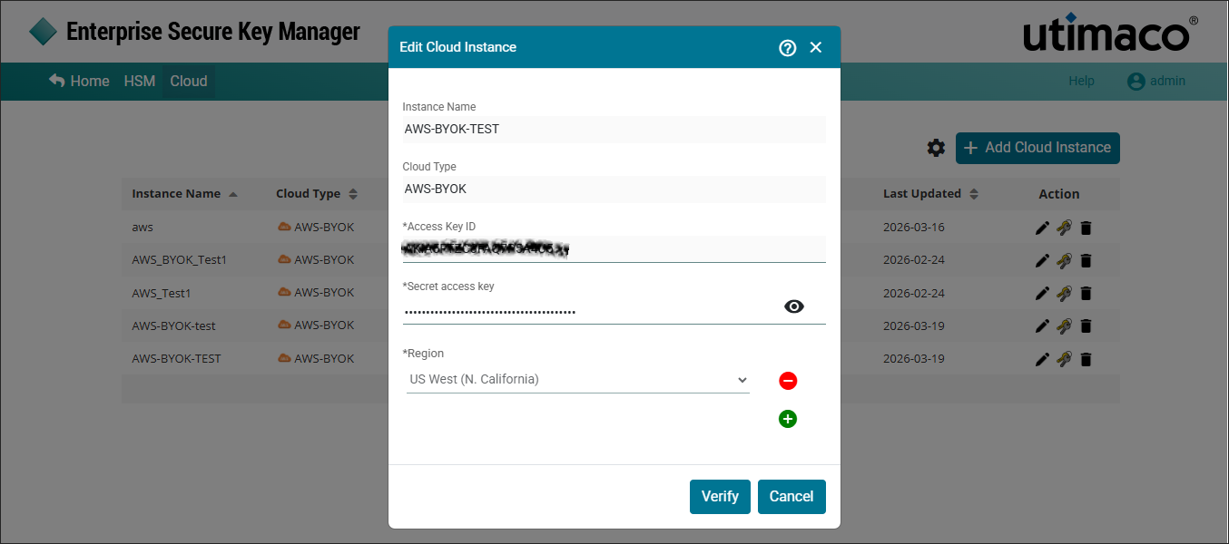The width and height of the screenshot is (1229, 544).
Task: Click the Cancel button
Action: [791, 497]
